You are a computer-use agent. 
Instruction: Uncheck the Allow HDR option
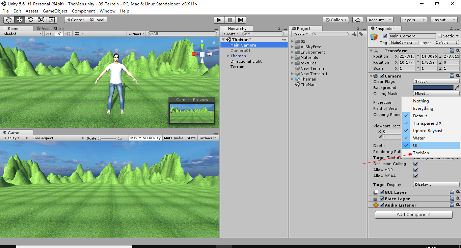pos(415,170)
